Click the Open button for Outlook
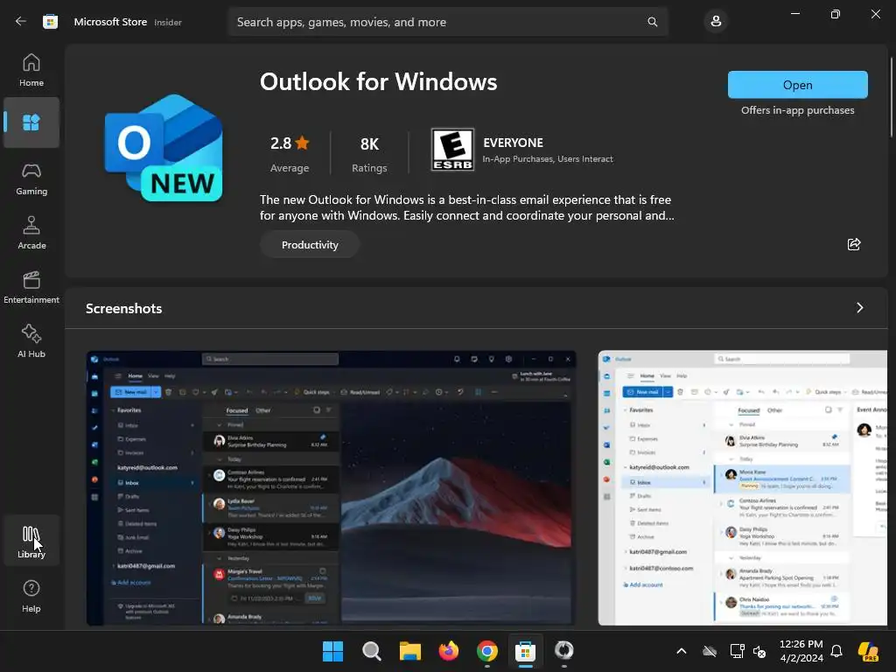Image resolution: width=896 pixels, height=672 pixels. click(797, 85)
